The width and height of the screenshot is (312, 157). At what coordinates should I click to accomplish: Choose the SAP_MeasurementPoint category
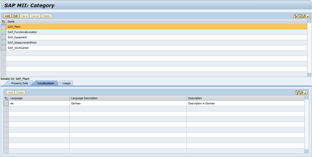(157, 43)
